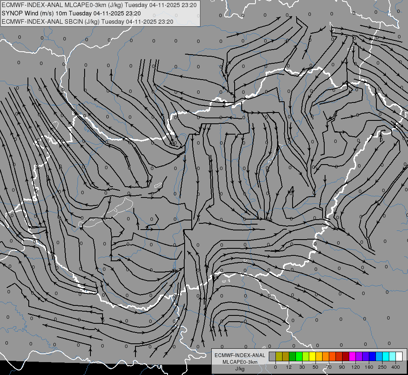Click the legend scale value '50'
The image size is (408, 375).
click(315, 367)
